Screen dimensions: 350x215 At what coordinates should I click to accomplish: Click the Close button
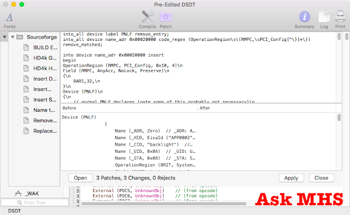(322, 178)
